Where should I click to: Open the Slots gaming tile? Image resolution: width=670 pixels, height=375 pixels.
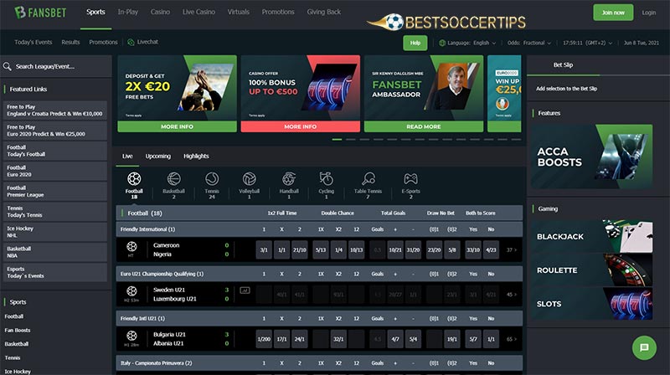click(592, 304)
